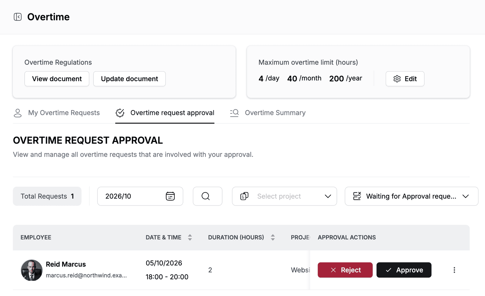This screenshot has height=296, width=485.
Task: Click the Total Requests 1 badge
Action: coord(47,196)
